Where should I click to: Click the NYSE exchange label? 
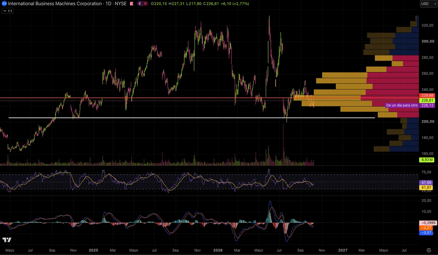coord(120,4)
